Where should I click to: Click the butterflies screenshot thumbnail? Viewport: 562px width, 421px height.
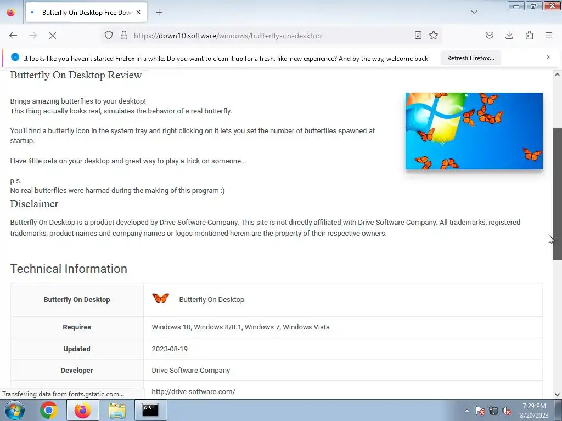pos(474,131)
